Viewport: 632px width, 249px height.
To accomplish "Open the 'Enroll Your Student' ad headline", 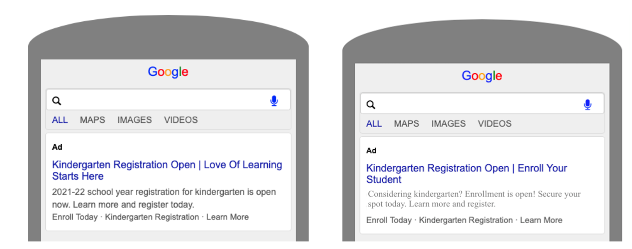I will point(467,174).
